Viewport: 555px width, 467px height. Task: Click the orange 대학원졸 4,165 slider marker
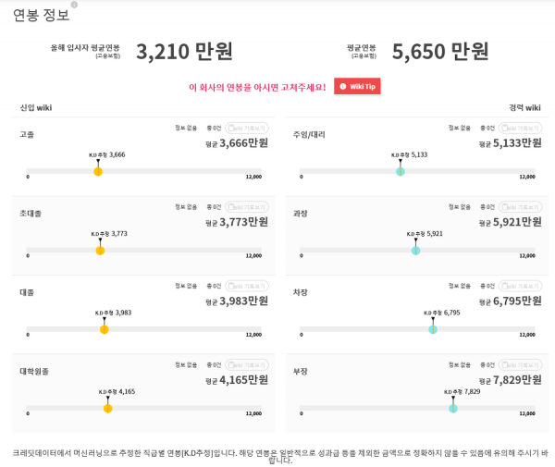coord(107,408)
